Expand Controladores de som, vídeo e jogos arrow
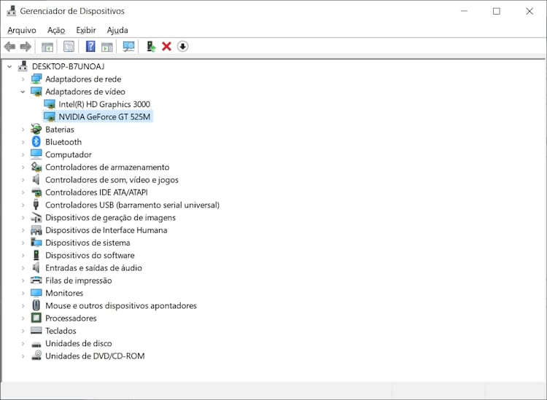547x400 pixels. (x=23, y=180)
